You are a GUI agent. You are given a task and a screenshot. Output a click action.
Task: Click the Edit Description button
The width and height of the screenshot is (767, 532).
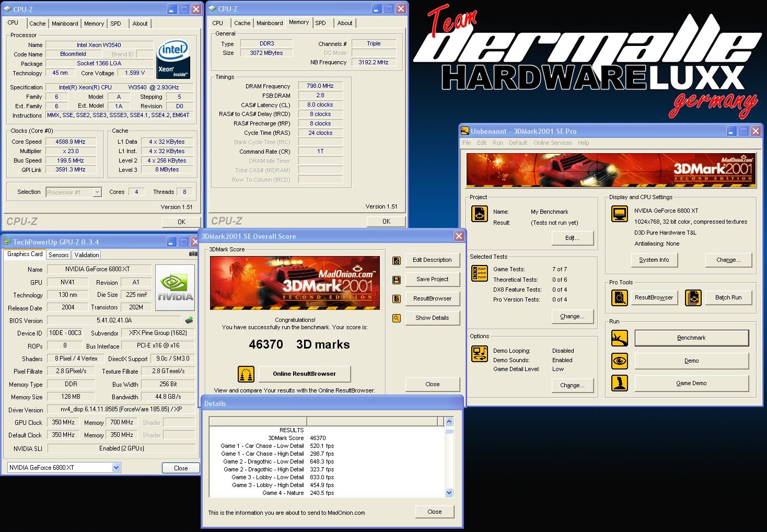(x=432, y=260)
